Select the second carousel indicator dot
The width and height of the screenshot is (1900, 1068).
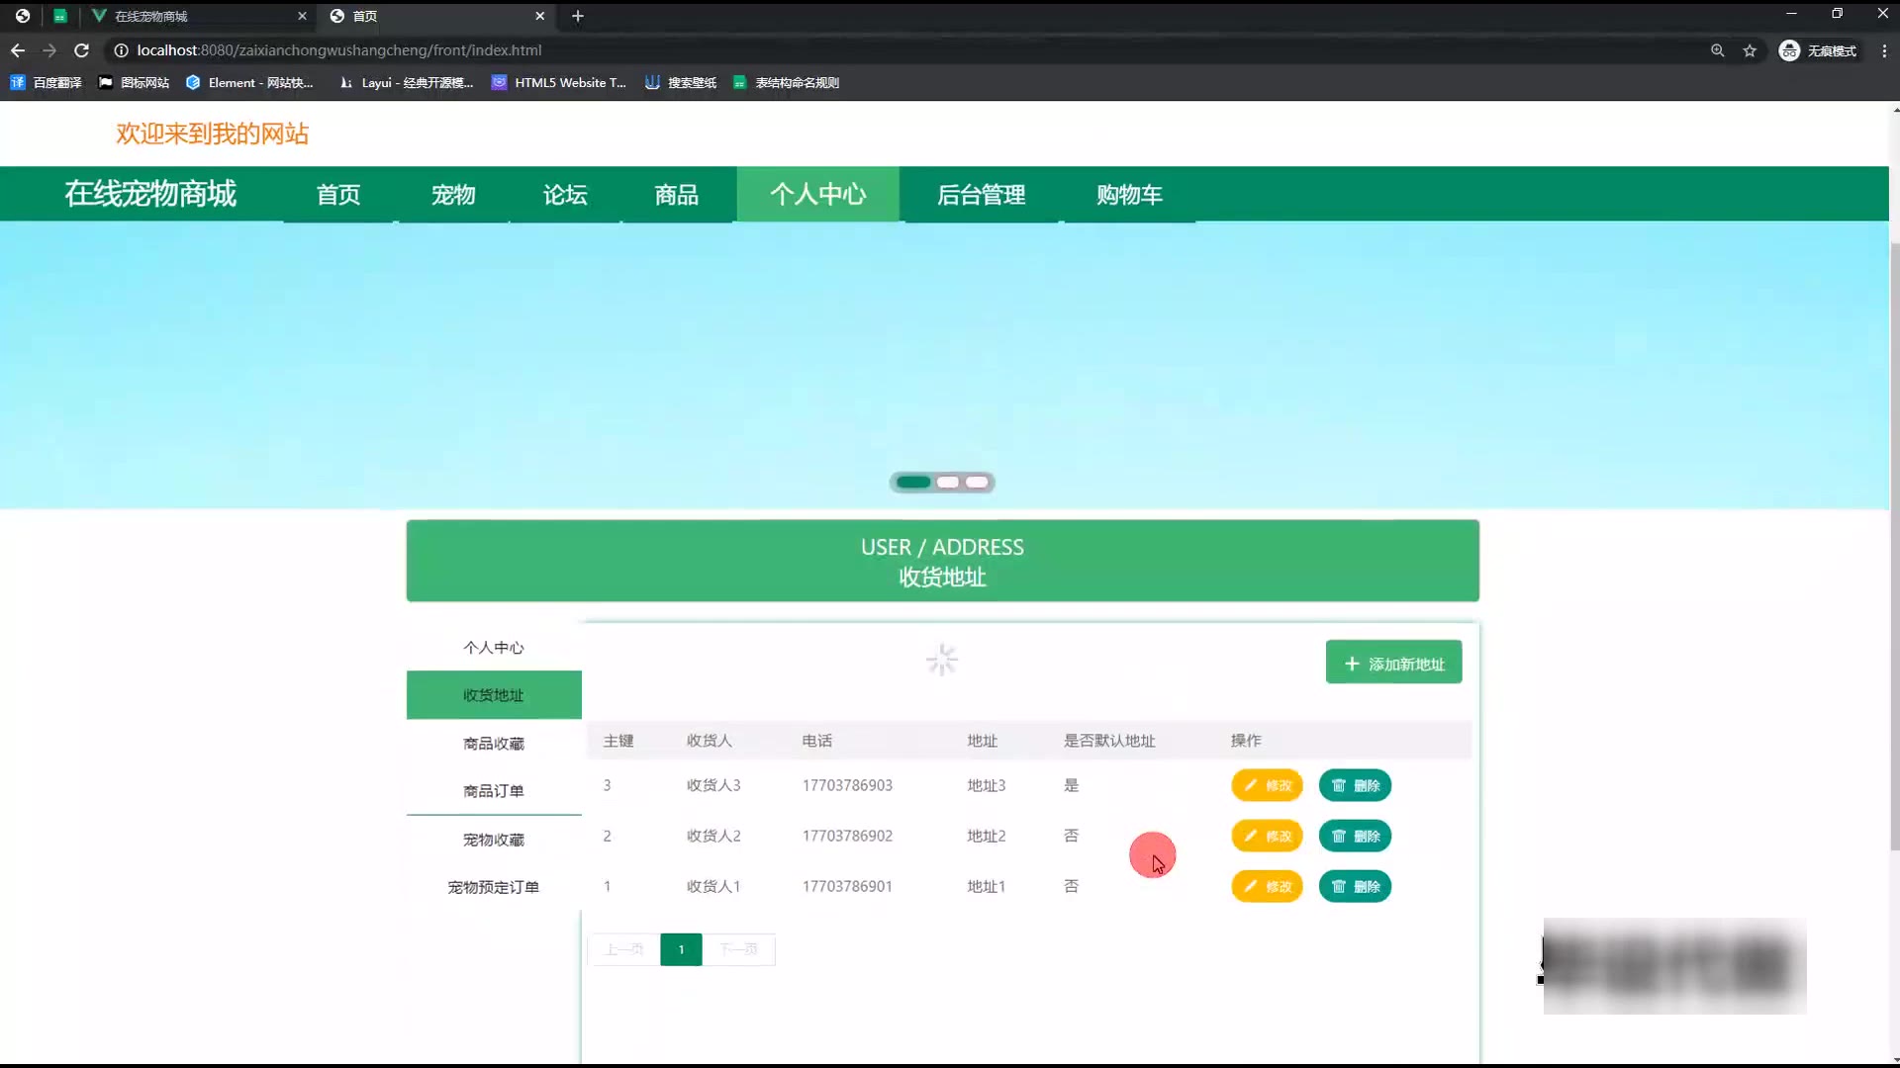click(x=948, y=483)
